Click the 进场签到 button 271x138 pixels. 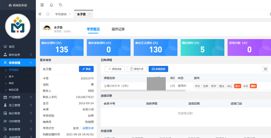(158, 69)
